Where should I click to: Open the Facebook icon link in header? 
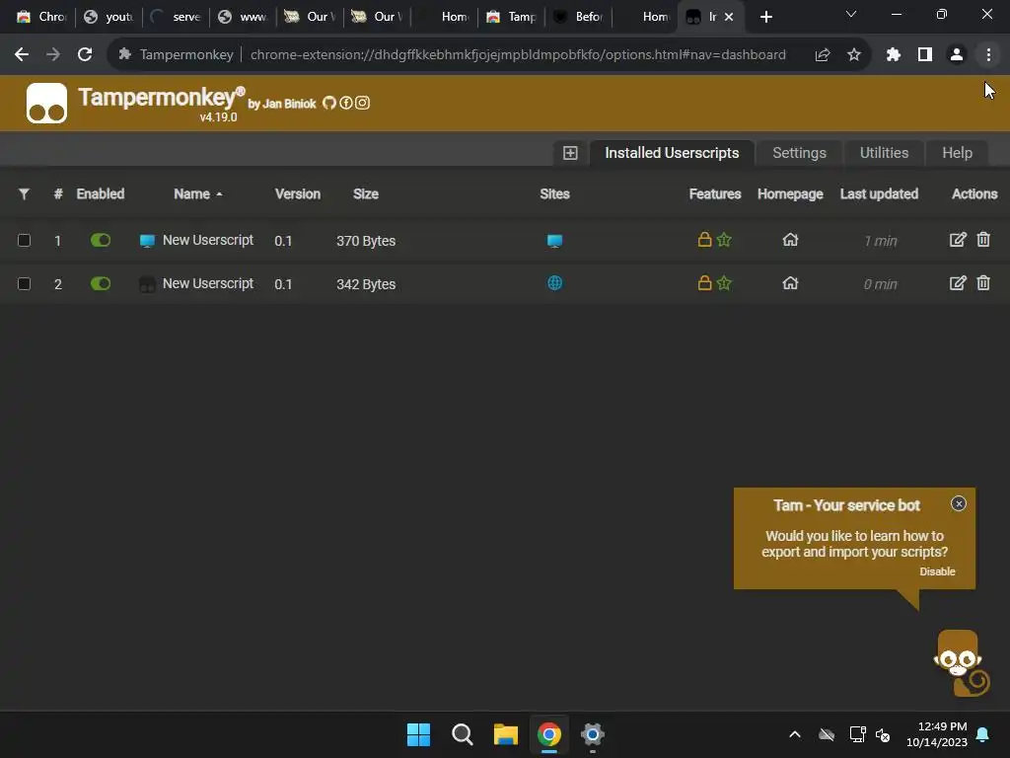coord(346,103)
